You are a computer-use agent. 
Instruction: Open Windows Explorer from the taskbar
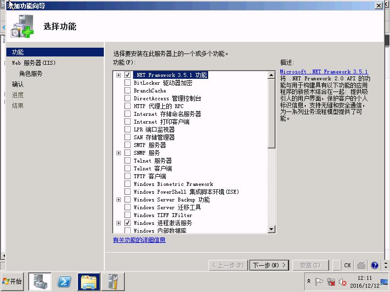[89, 281]
